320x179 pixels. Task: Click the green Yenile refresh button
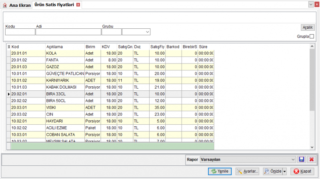pyautogui.click(x=220, y=171)
